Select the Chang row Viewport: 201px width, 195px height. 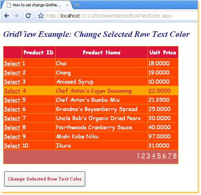12,72
